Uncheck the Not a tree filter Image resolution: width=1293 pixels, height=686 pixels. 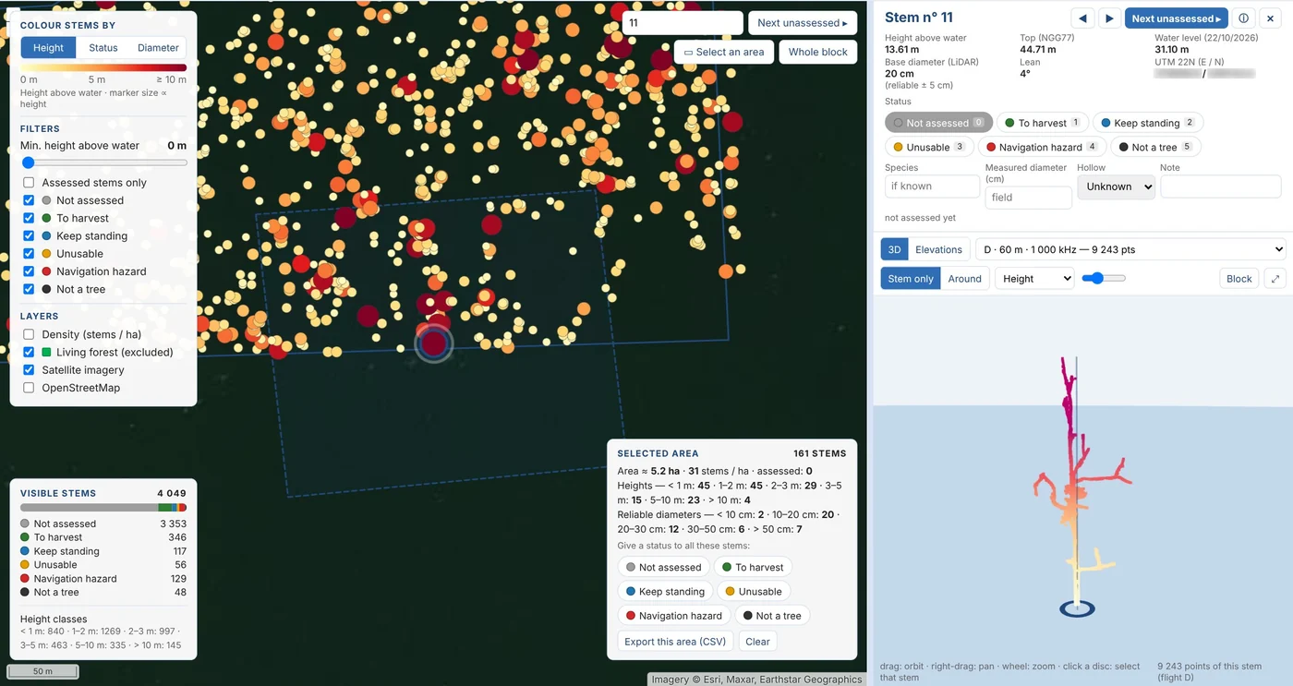coord(29,289)
